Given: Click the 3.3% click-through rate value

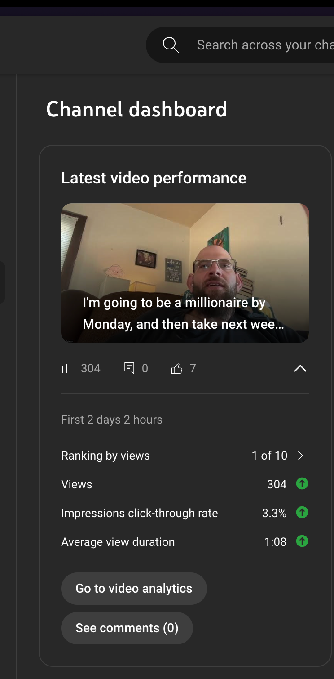Looking at the screenshot, I should (x=274, y=513).
